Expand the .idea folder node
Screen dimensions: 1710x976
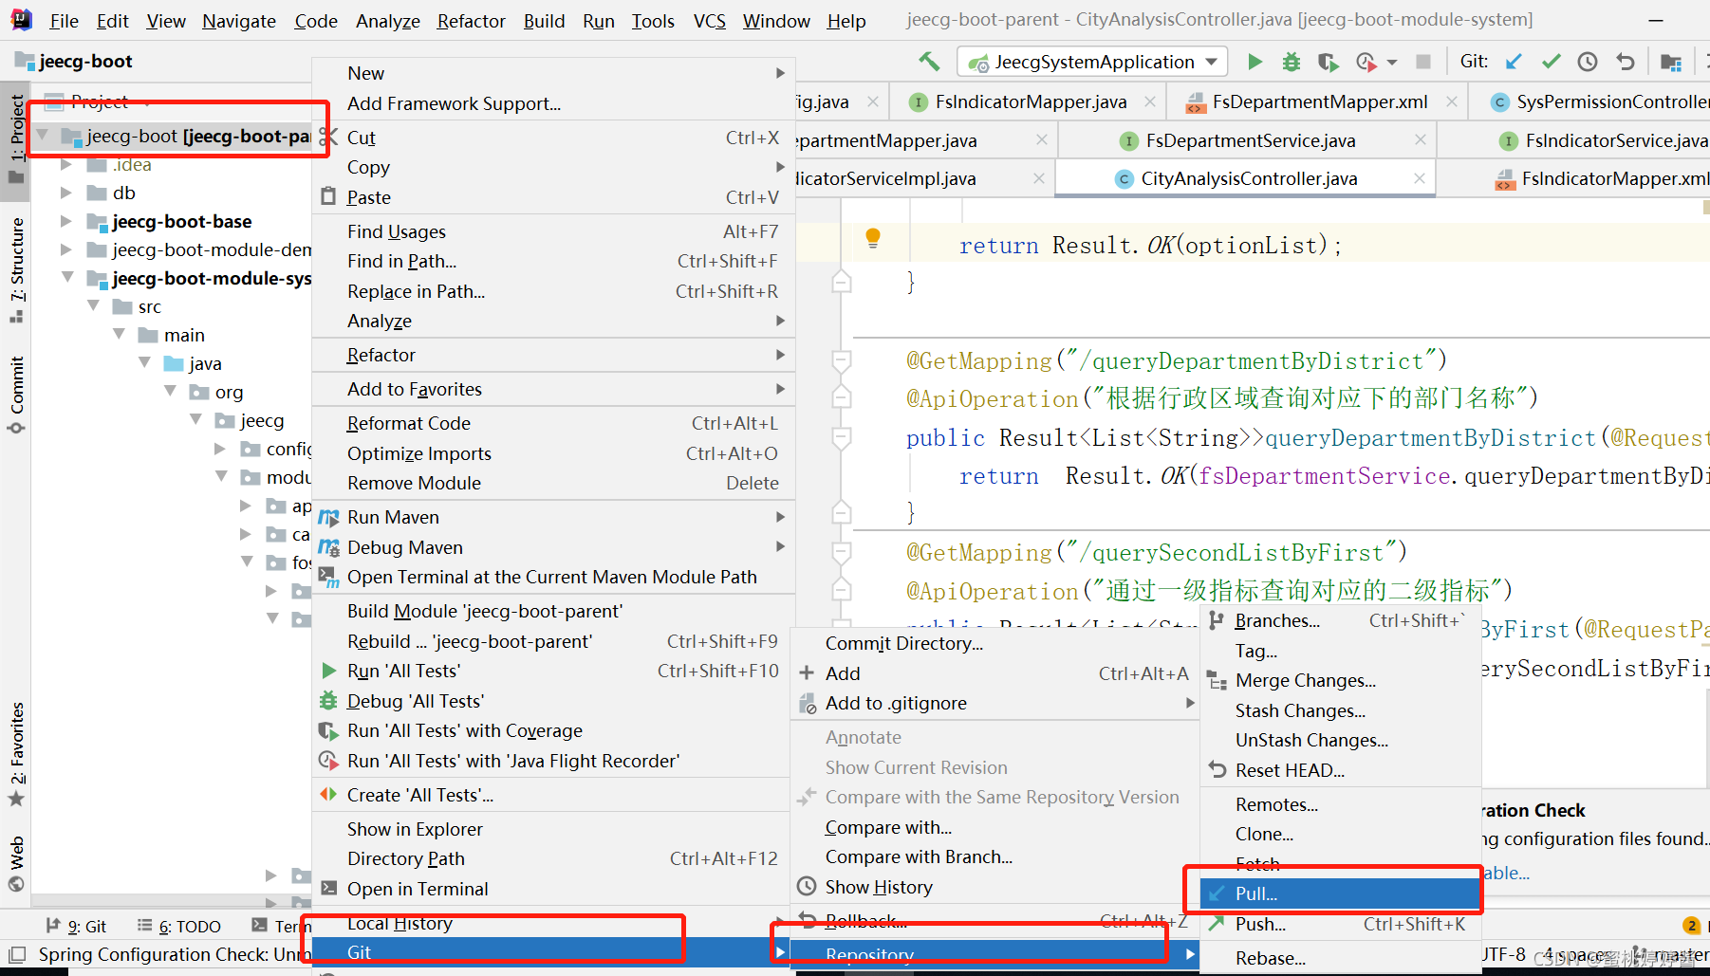[x=66, y=164]
